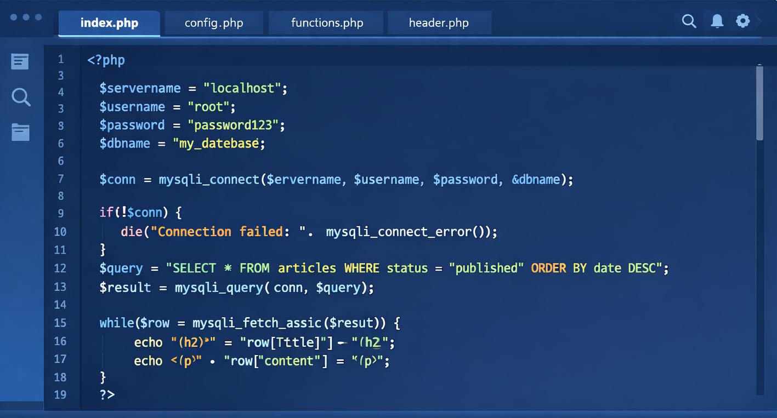Click the green window control dot
Screen dimensions: 777x418
(38, 17)
